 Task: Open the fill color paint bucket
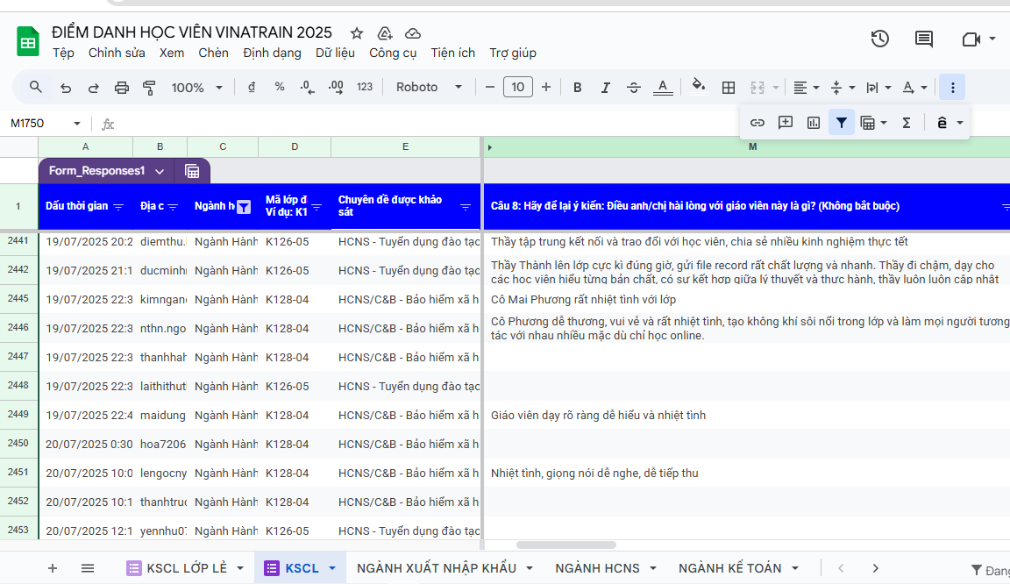699,88
